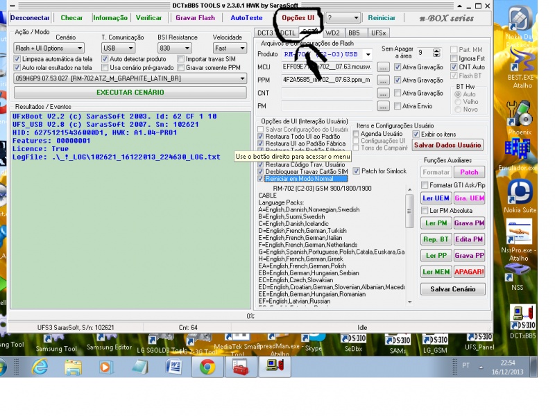Browse for the MCU flash file

[383, 67]
